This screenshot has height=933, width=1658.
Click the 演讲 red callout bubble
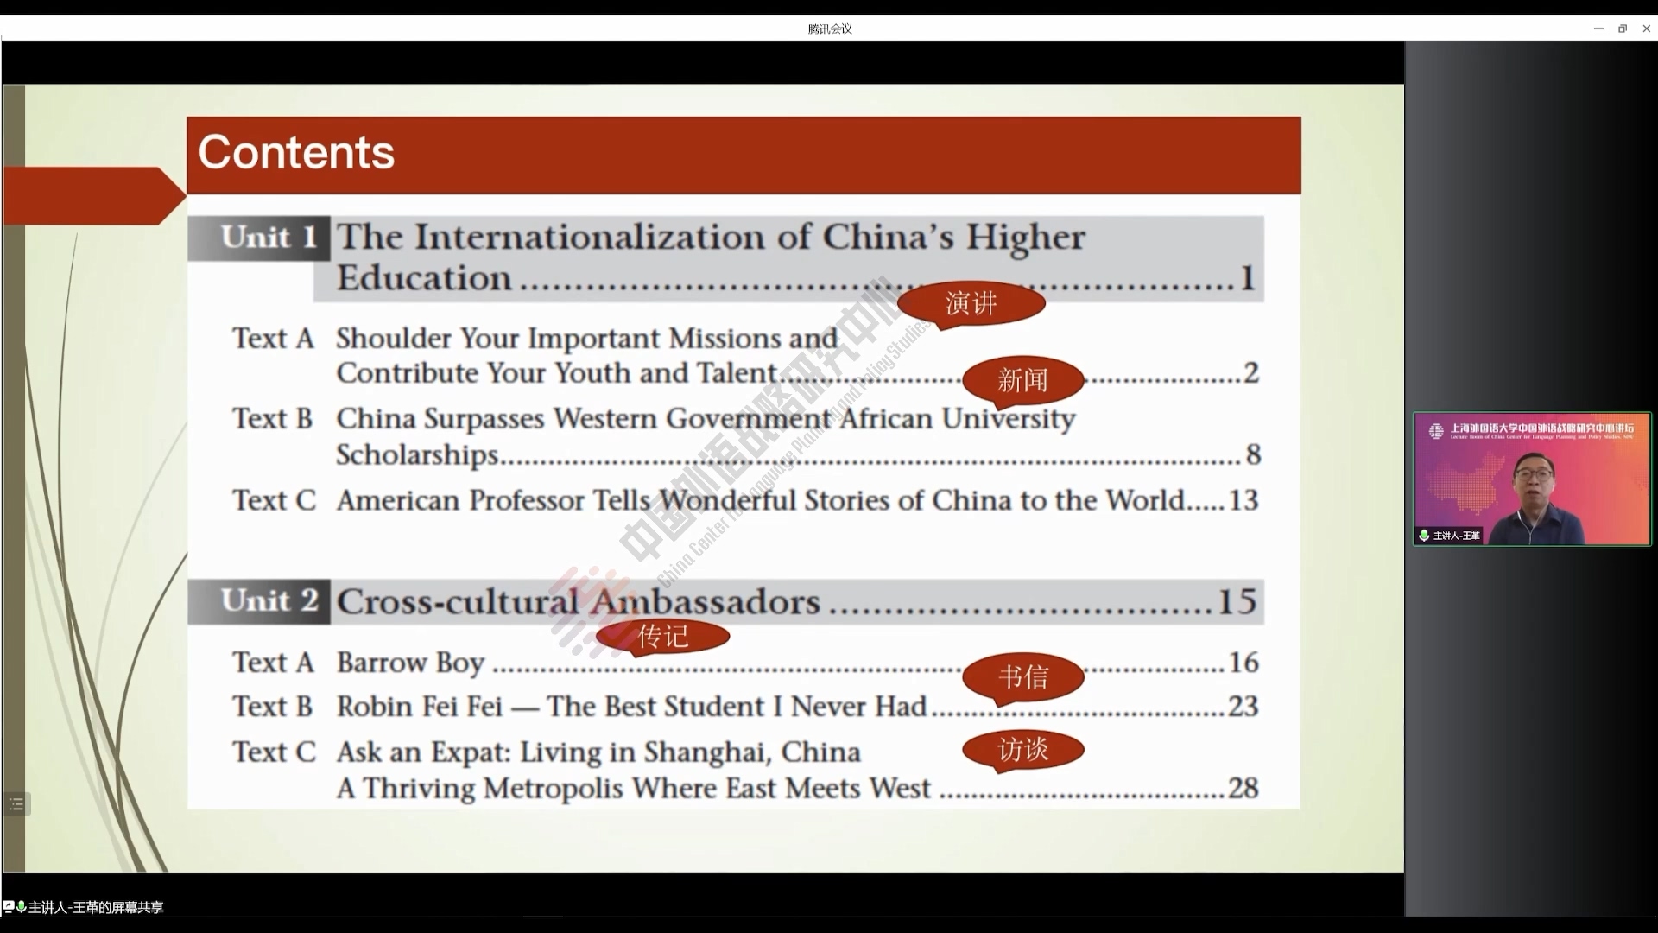[x=971, y=304]
